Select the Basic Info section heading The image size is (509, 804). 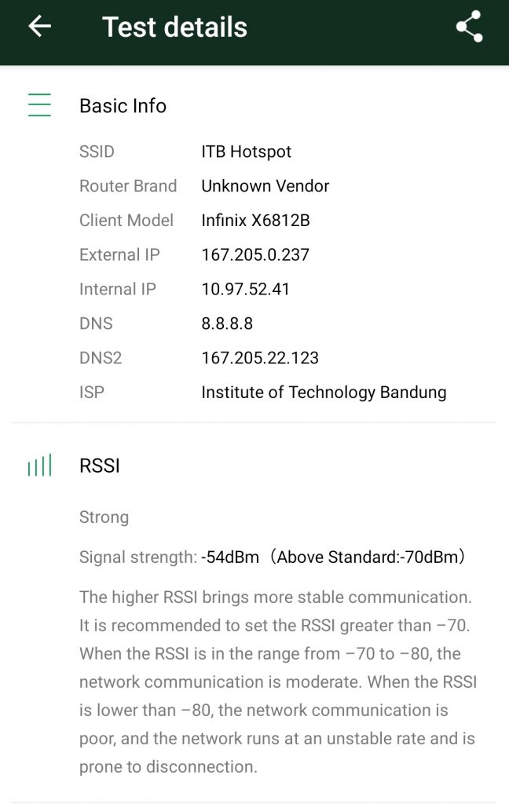click(123, 106)
